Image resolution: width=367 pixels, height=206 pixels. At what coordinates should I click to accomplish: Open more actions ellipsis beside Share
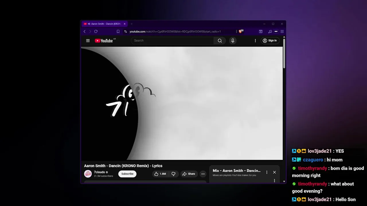click(203, 174)
